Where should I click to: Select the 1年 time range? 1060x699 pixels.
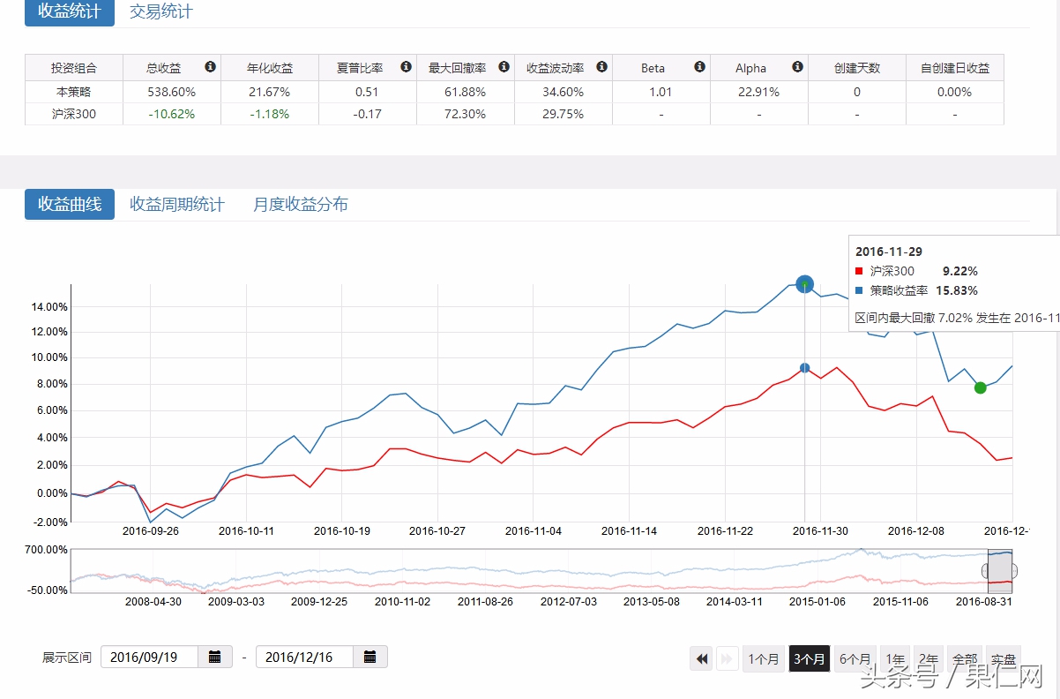[x=895, y=658]
